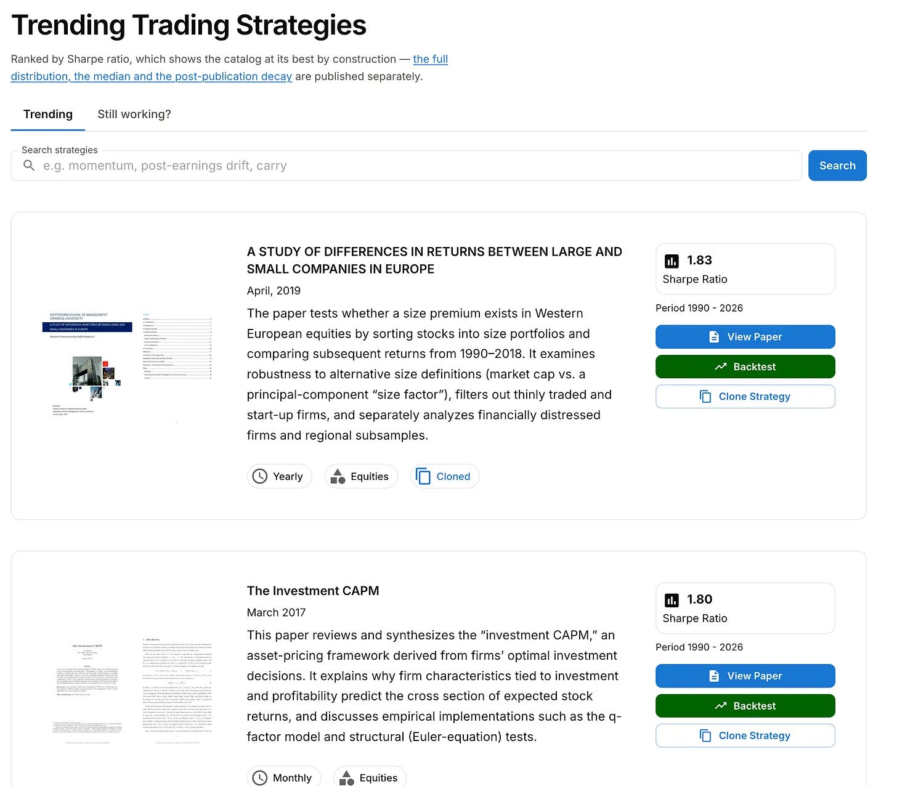Open the Rotterdam School paper thumbnail
Screen dimensions: 897x786
click(131, 365)
